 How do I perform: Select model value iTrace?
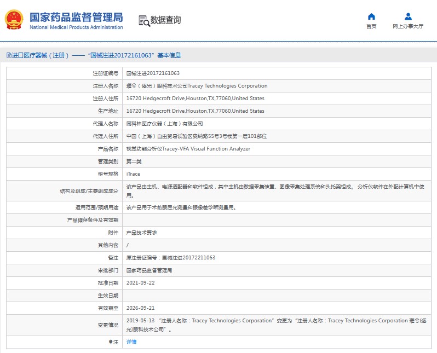click(133, 174)
